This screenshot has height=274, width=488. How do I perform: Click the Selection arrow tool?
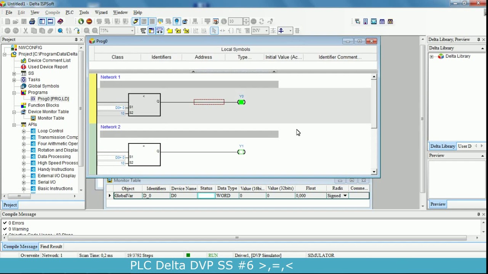pyautogui.click(x=214, y=31)
